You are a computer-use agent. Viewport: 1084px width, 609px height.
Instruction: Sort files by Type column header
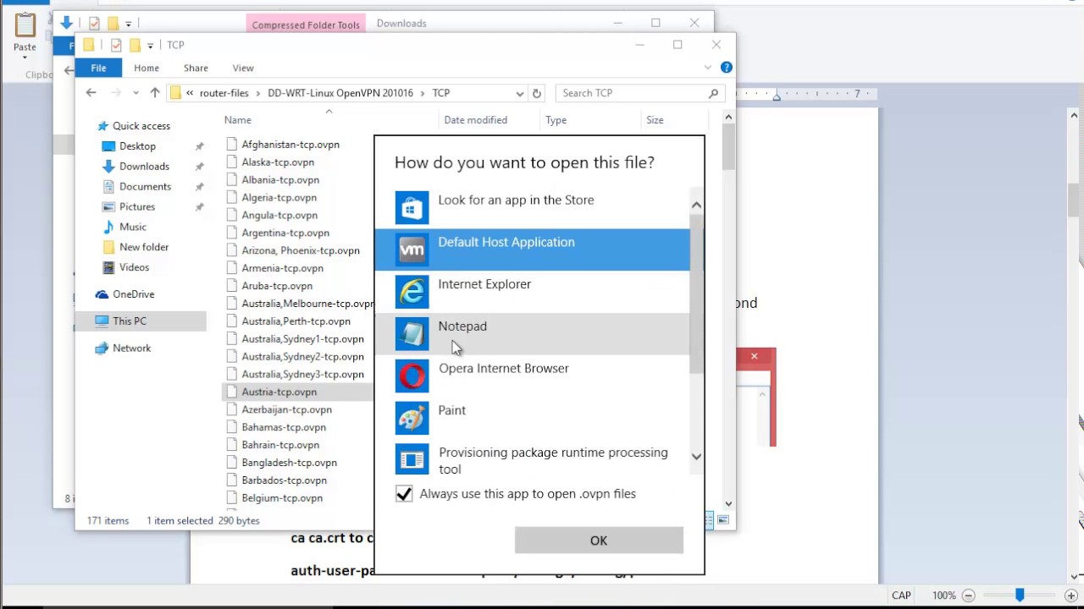pyautogui.click(x=556, y=120)
